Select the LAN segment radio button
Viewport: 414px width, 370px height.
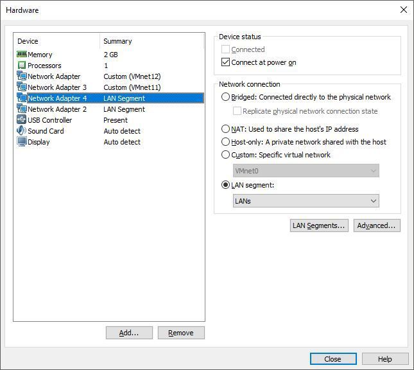(225, 185)
